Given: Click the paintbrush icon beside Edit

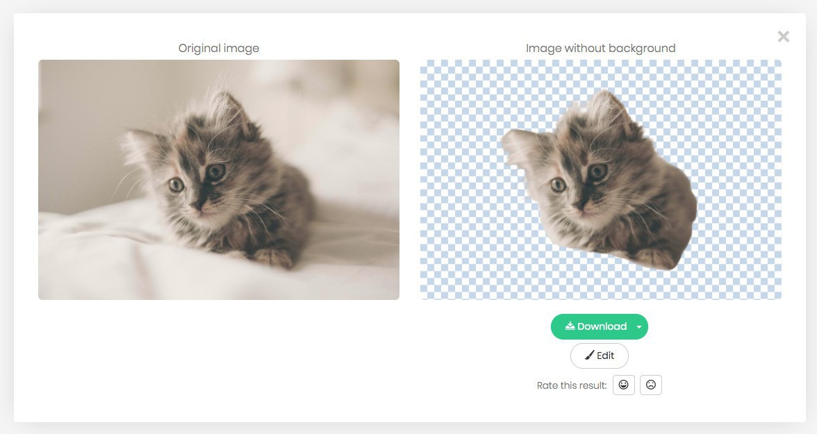Looking at the screenshot, I should pos(589,356).
